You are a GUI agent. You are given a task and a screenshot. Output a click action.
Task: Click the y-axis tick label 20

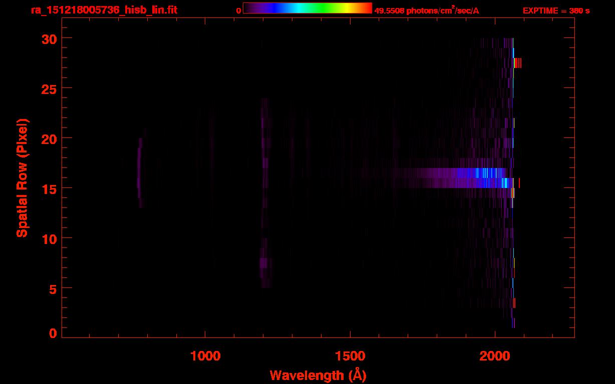pyautogui.click(x=50, y=138)
